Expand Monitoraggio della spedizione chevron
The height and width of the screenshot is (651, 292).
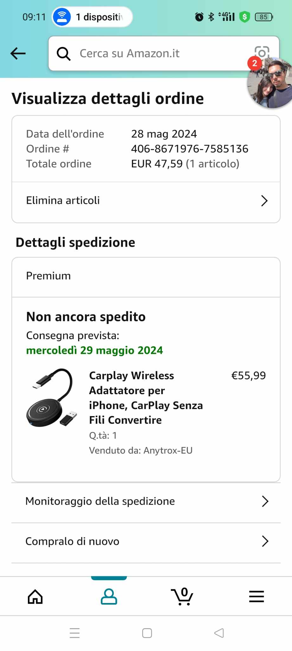pos(265,501)
